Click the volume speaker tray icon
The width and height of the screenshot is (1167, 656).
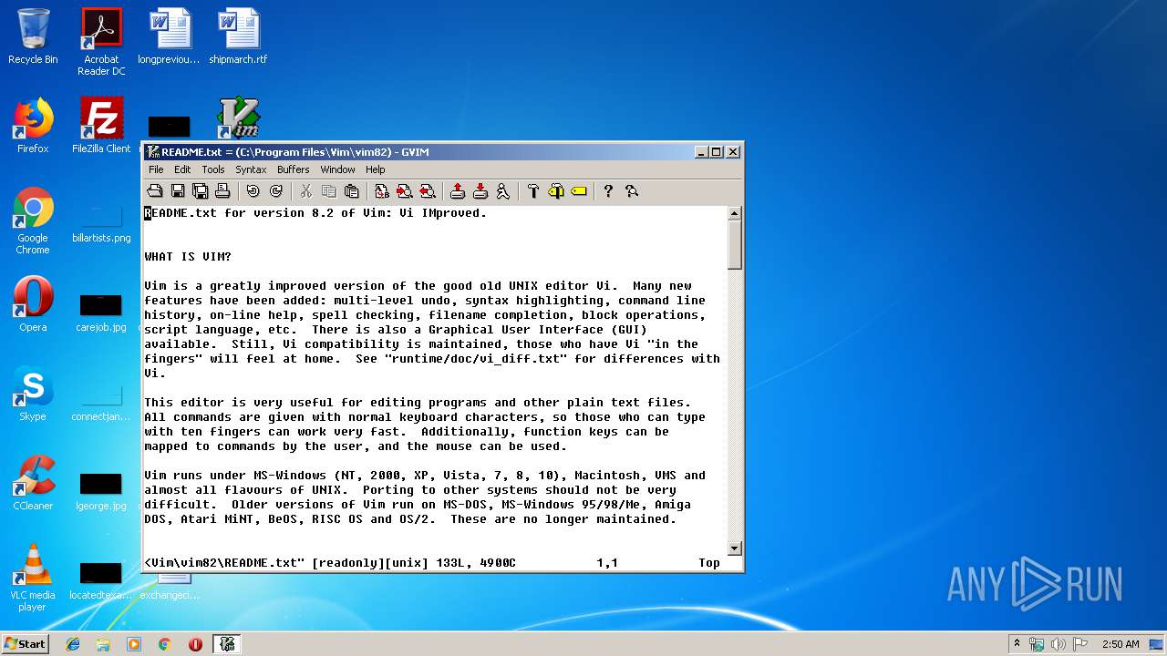coord(1059,644)
